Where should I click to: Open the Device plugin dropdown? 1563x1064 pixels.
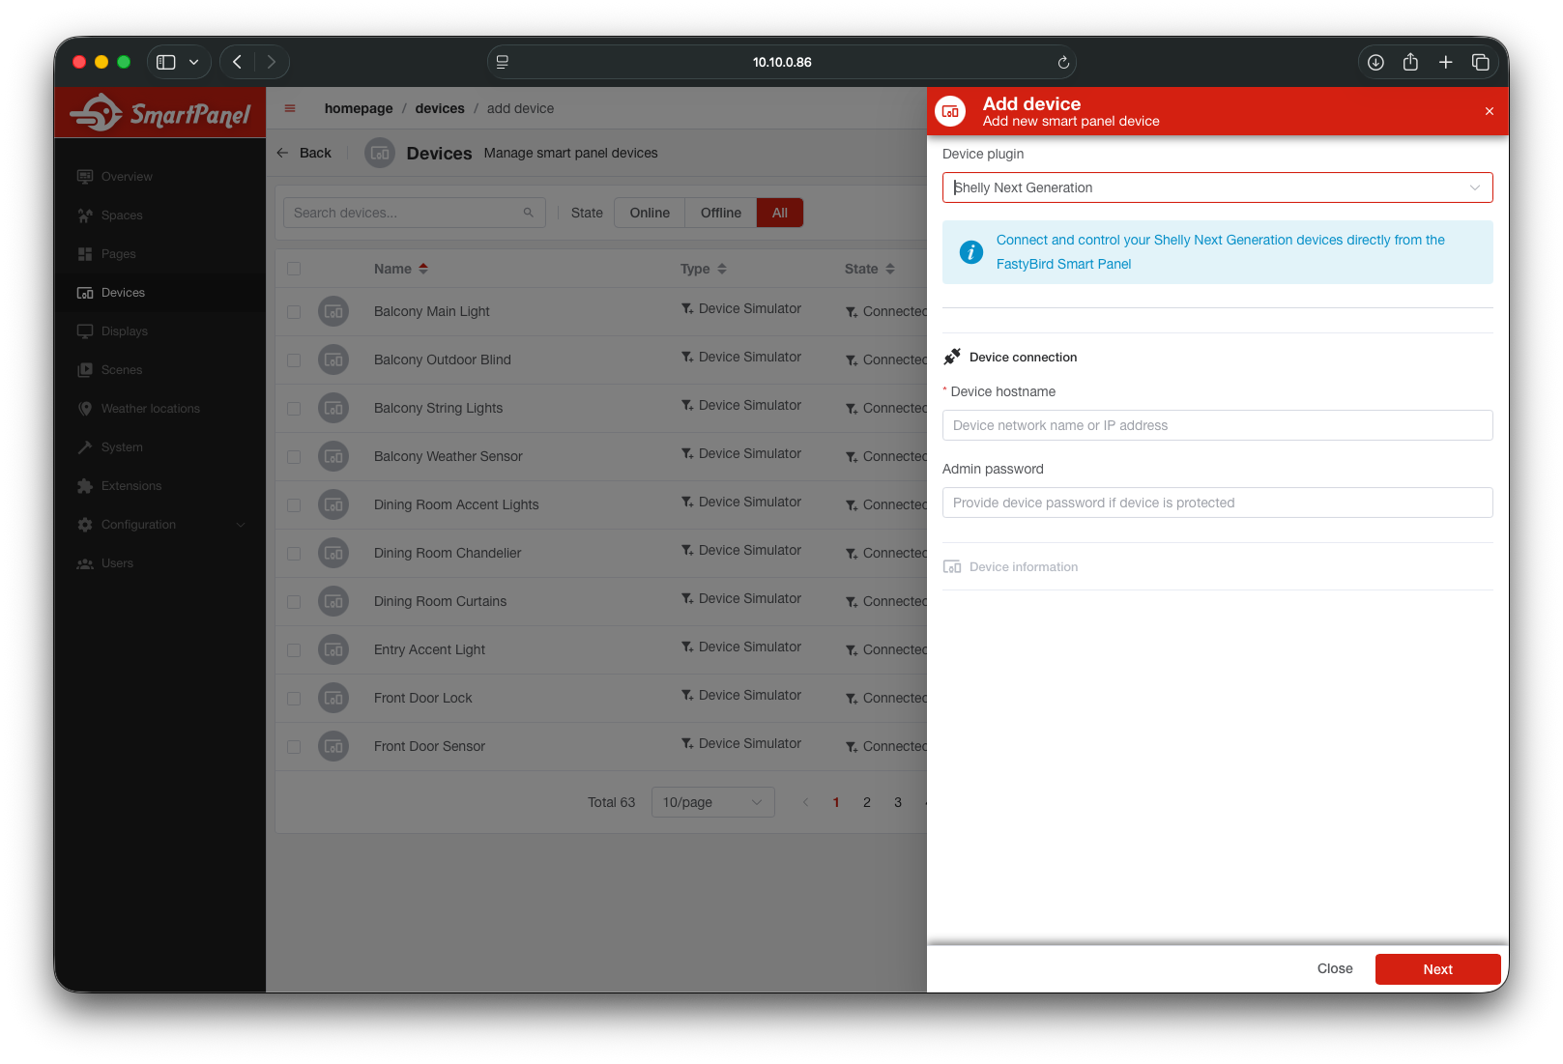click(x=1217, y=187)
